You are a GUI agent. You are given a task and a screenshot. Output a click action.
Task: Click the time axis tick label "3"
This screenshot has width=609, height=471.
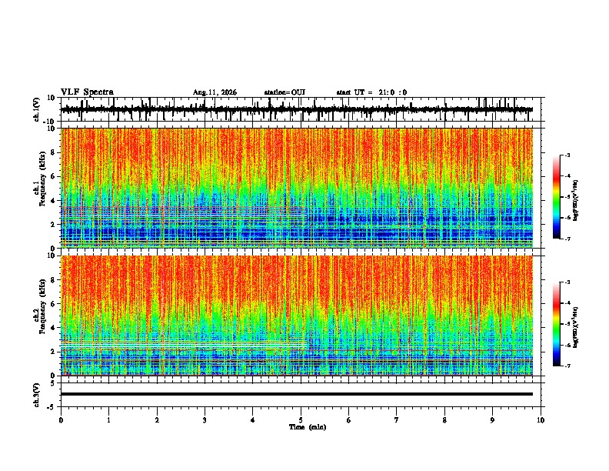point(205,420)
